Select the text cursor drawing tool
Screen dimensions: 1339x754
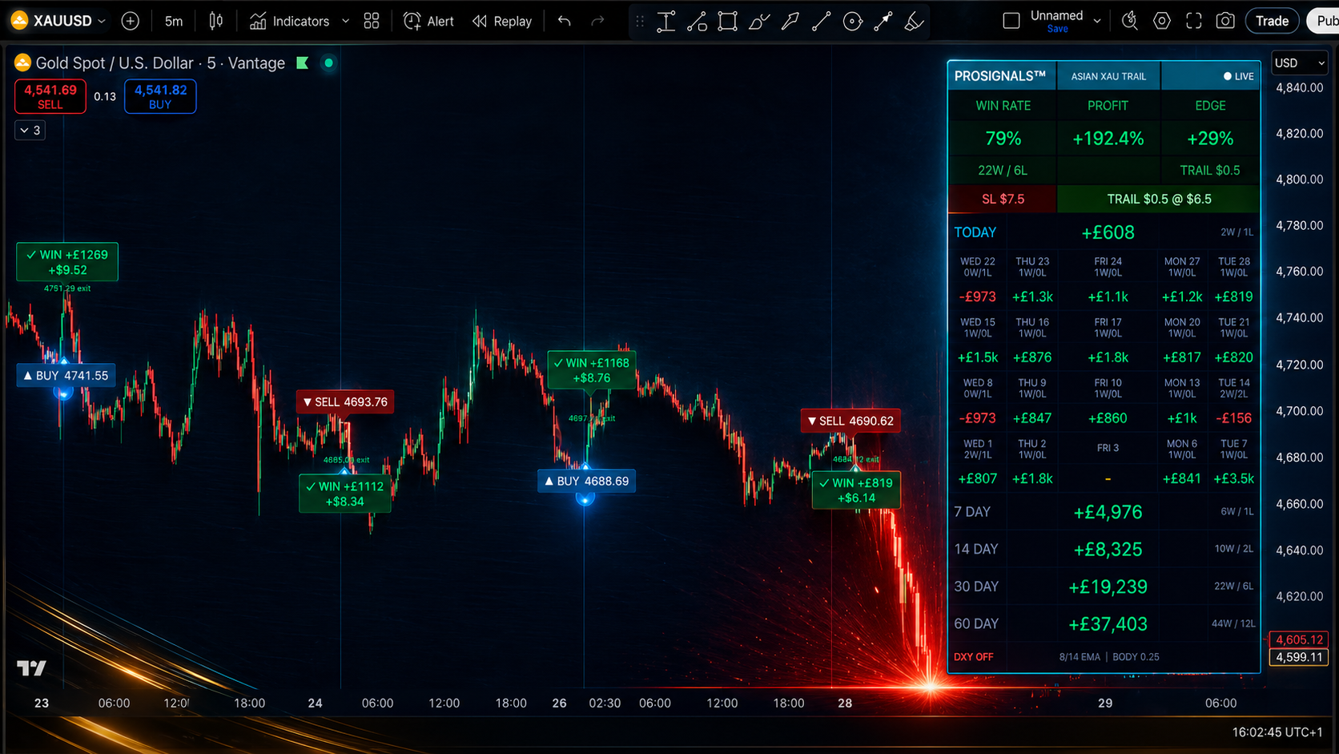pos(666,22)
